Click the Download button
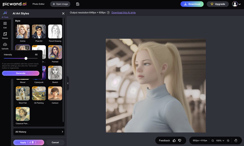Viewport: 244px width, 146px height. [192, 4]
